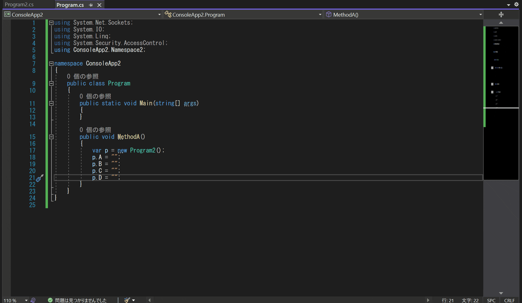Open the ConsoleApp2 project dropdown

(159, 15)
